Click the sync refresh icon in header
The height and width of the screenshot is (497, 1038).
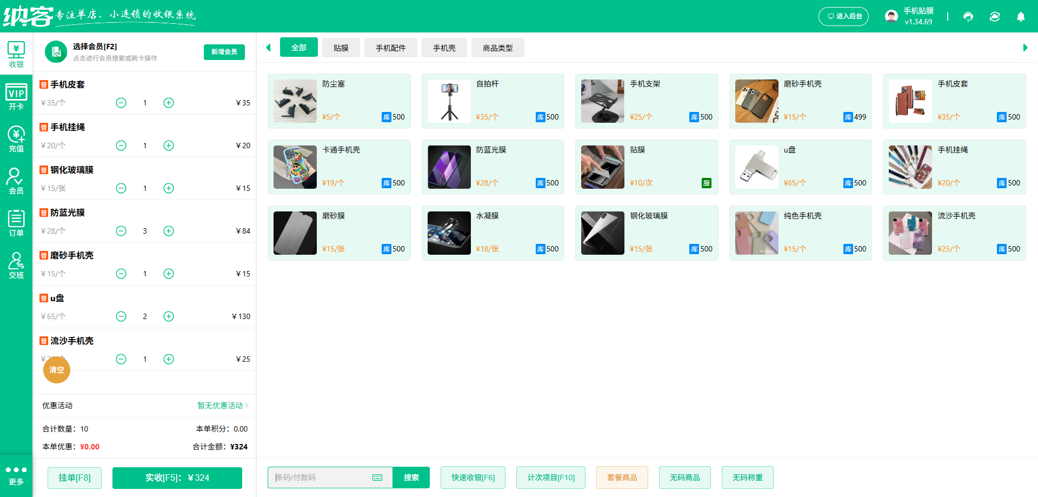[x=995, y=17]
